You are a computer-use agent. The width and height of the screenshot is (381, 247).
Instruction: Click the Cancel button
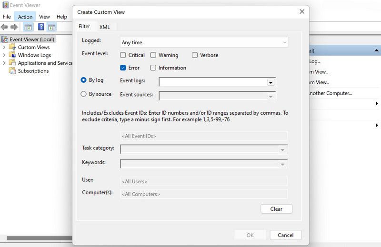click(x=285, y=235)
